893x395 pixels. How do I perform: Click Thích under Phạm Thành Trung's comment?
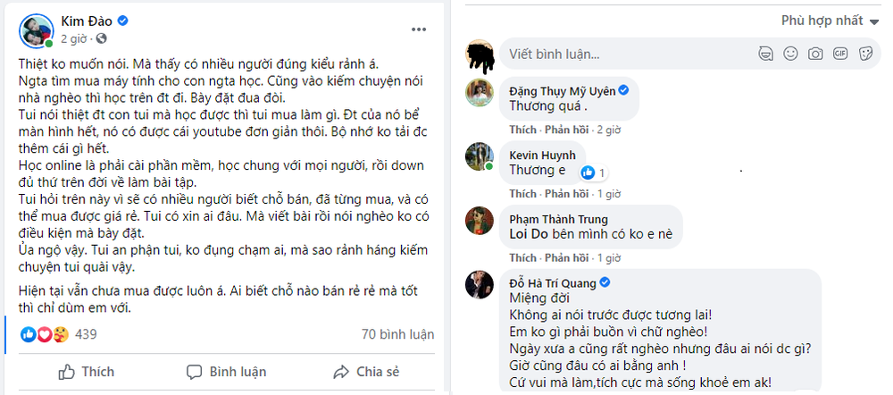tap(523, 257)
